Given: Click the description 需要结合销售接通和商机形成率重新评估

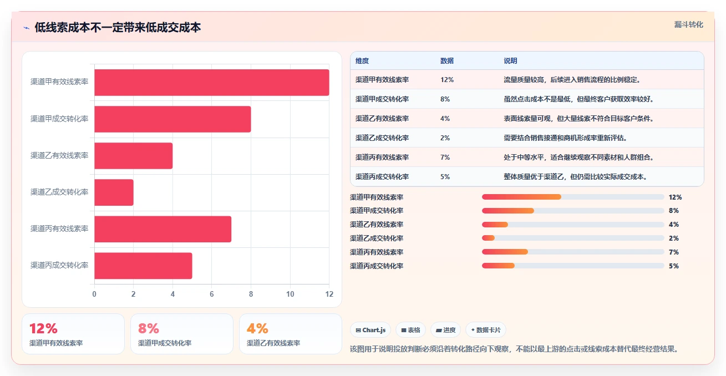Looking at the screenshot, I should [x=566, y=138].
